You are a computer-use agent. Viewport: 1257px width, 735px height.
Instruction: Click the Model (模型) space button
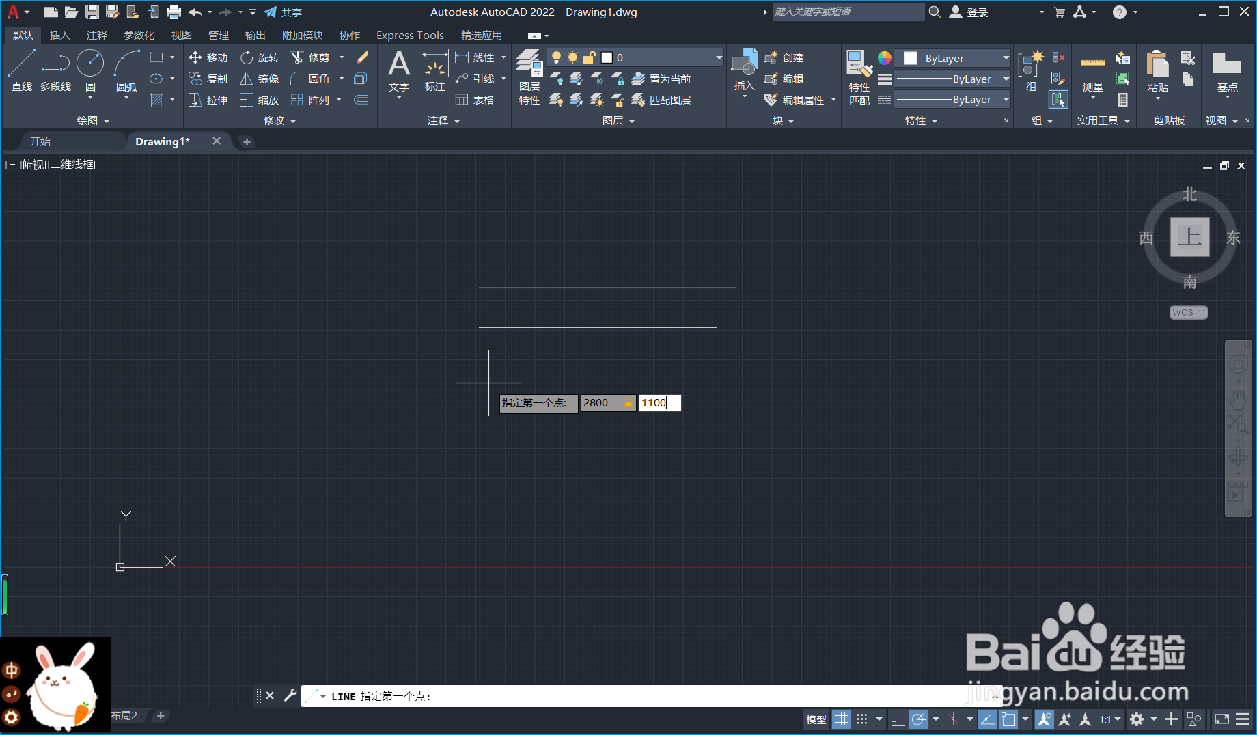(816, 719)
